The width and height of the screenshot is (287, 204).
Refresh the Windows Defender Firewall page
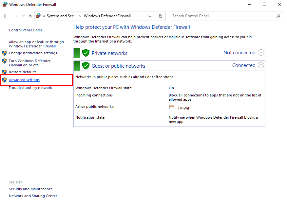160,16
